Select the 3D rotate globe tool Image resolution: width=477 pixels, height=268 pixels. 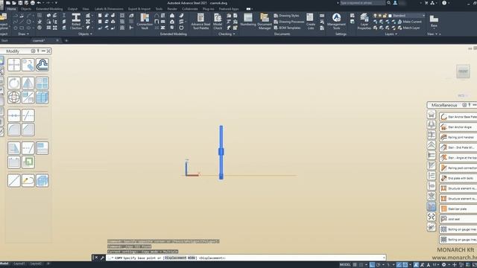[14, 98]
